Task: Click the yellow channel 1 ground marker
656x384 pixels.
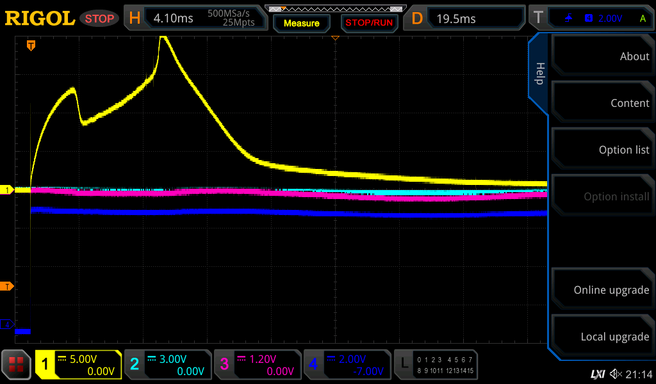Action: point(8,190)
